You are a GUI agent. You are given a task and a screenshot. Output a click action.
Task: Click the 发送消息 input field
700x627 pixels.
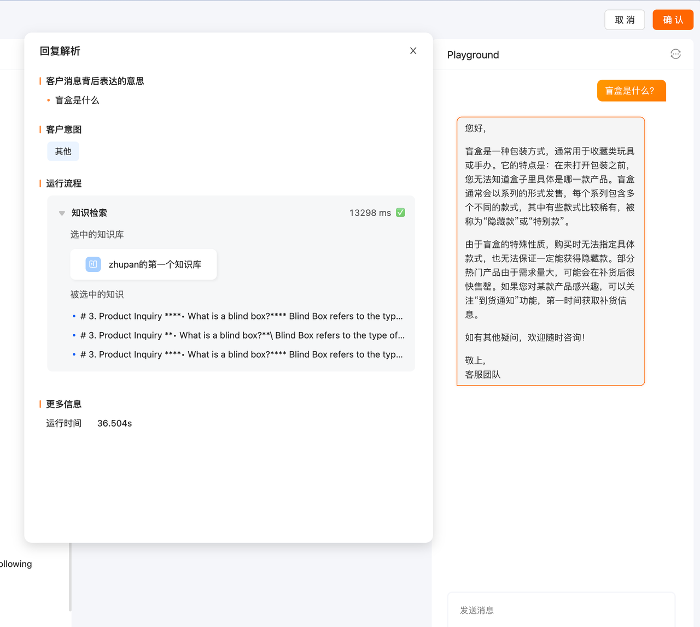click(561, 610)
